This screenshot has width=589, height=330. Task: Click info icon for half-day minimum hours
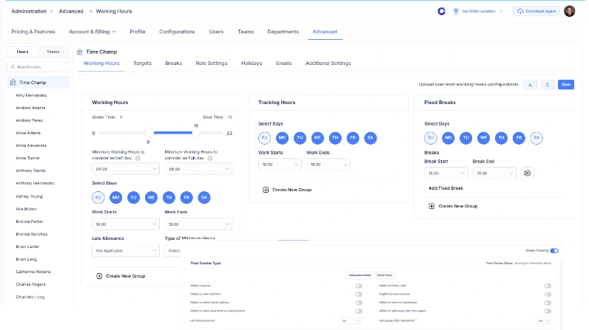[138, 158]
